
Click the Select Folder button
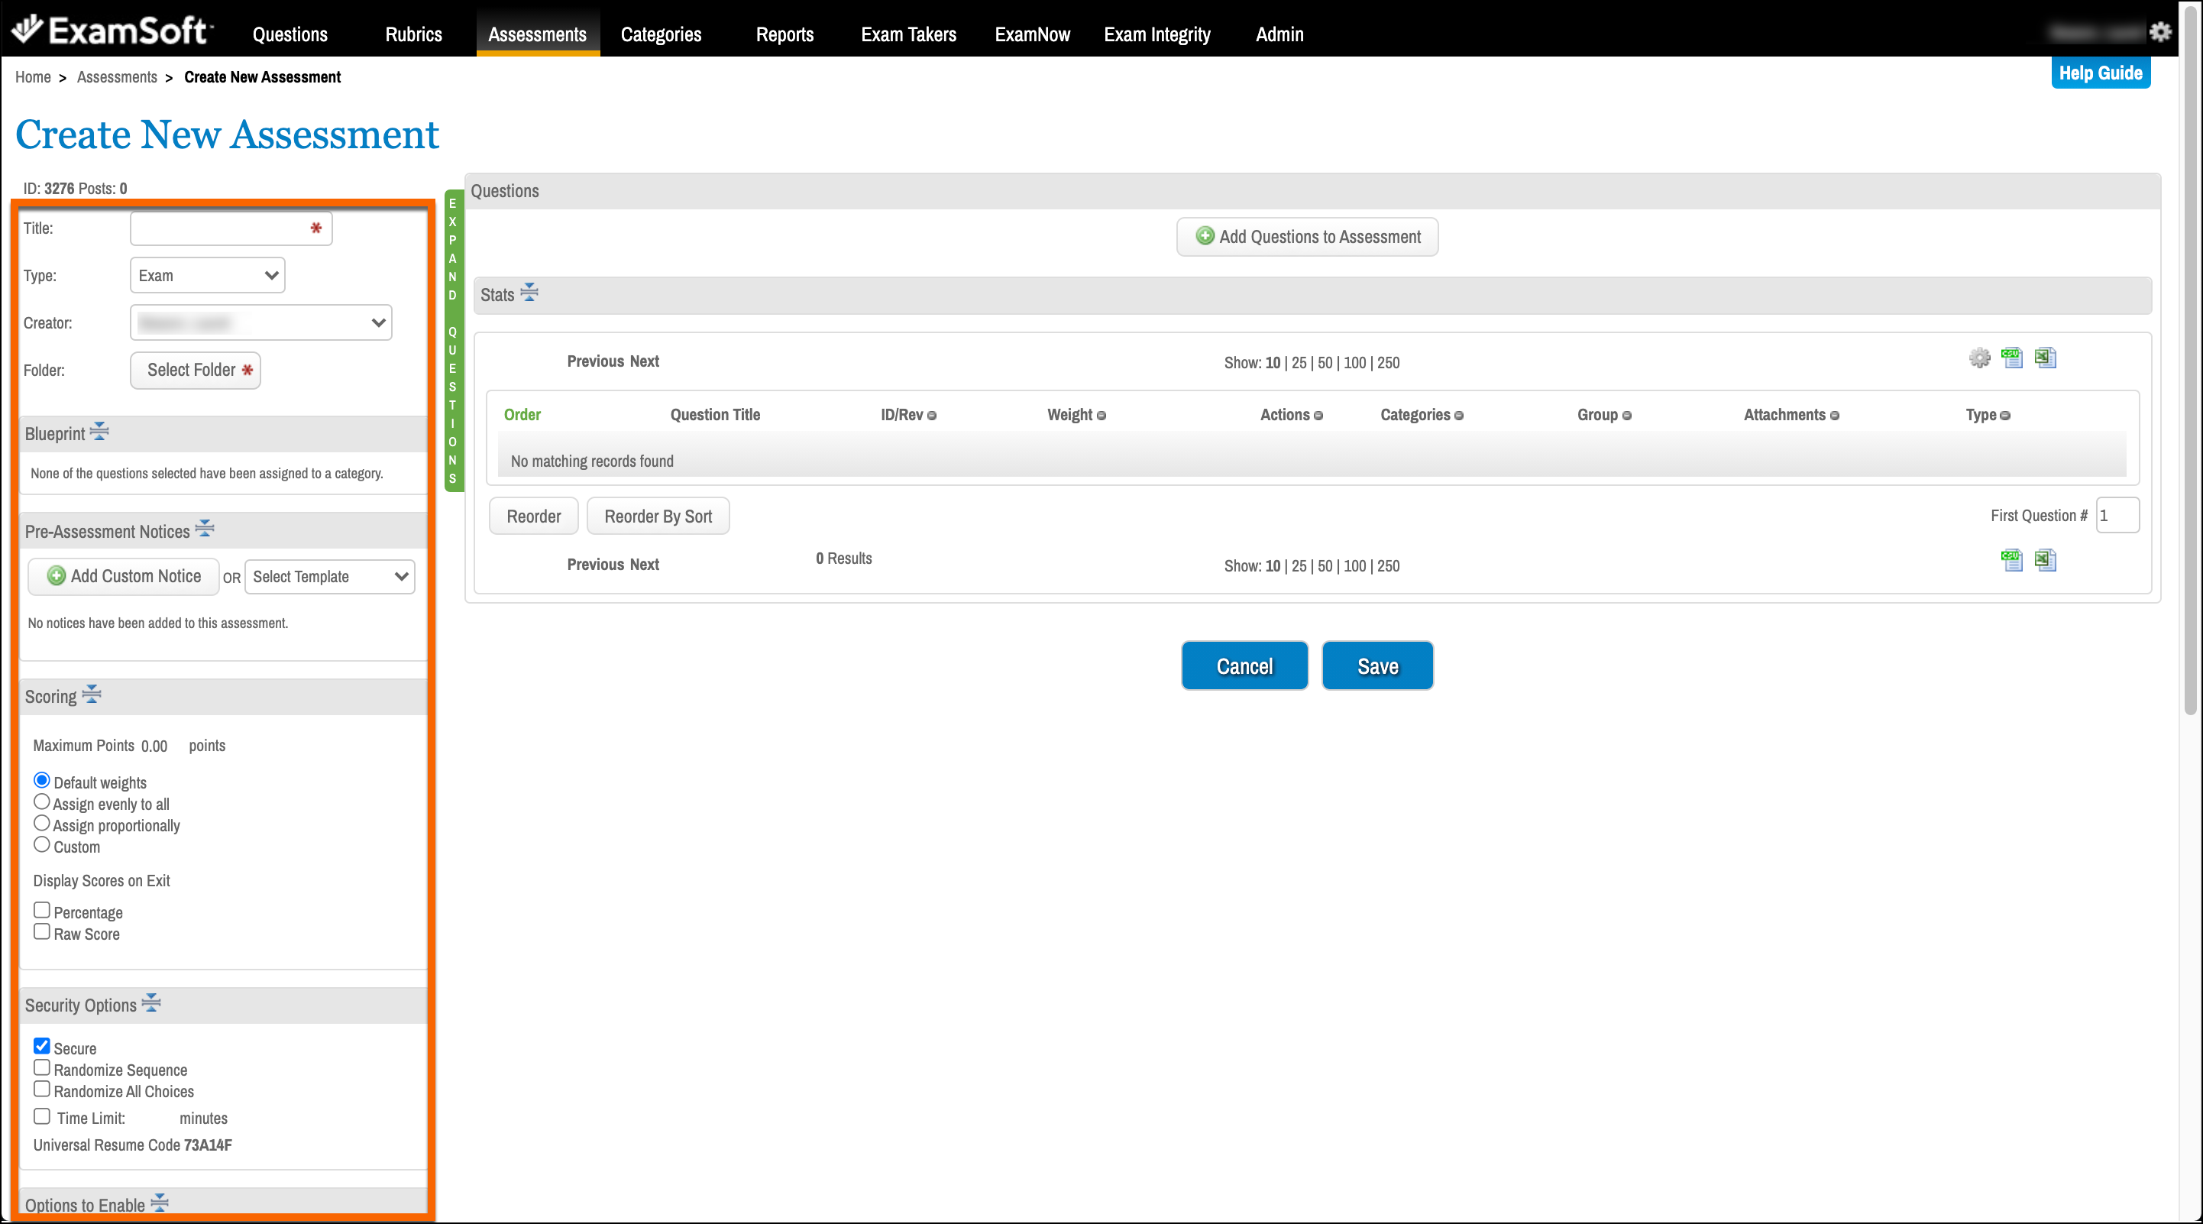point(195,370)
